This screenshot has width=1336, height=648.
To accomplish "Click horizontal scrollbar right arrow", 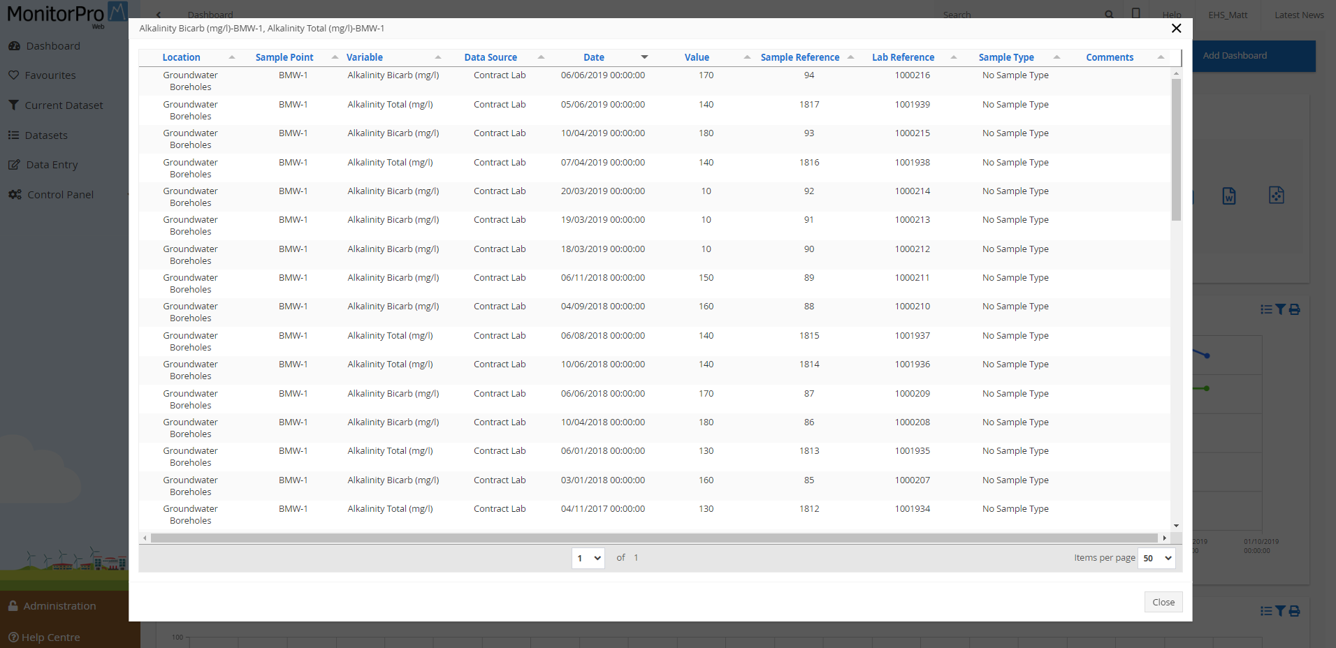I will [x=1164, y=538].
